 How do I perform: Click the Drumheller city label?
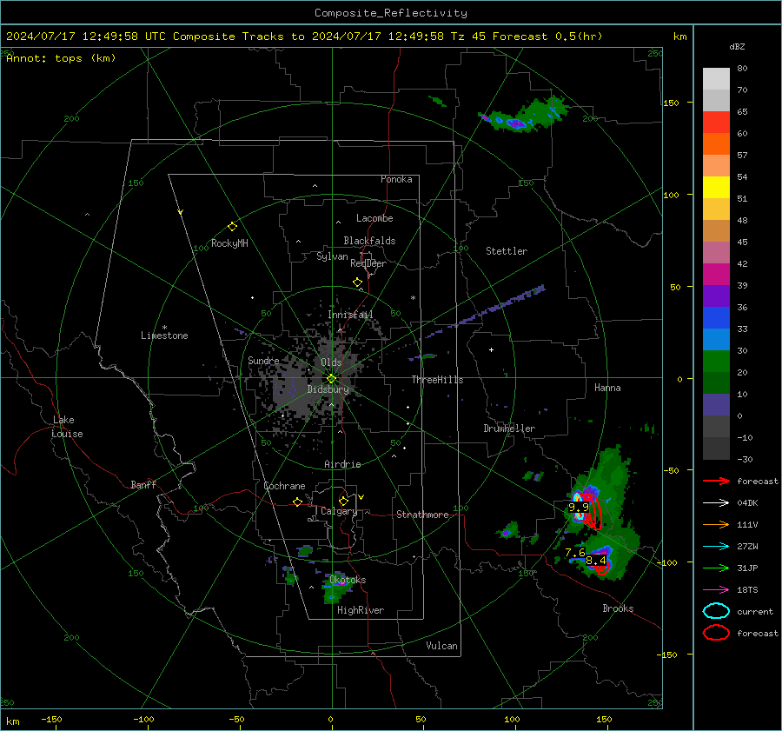coord(509,429)
